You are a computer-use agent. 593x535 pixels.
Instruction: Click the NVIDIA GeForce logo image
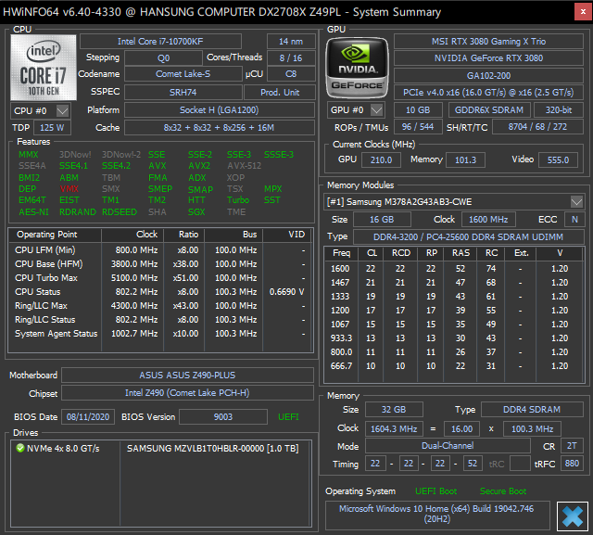[357, 68]
